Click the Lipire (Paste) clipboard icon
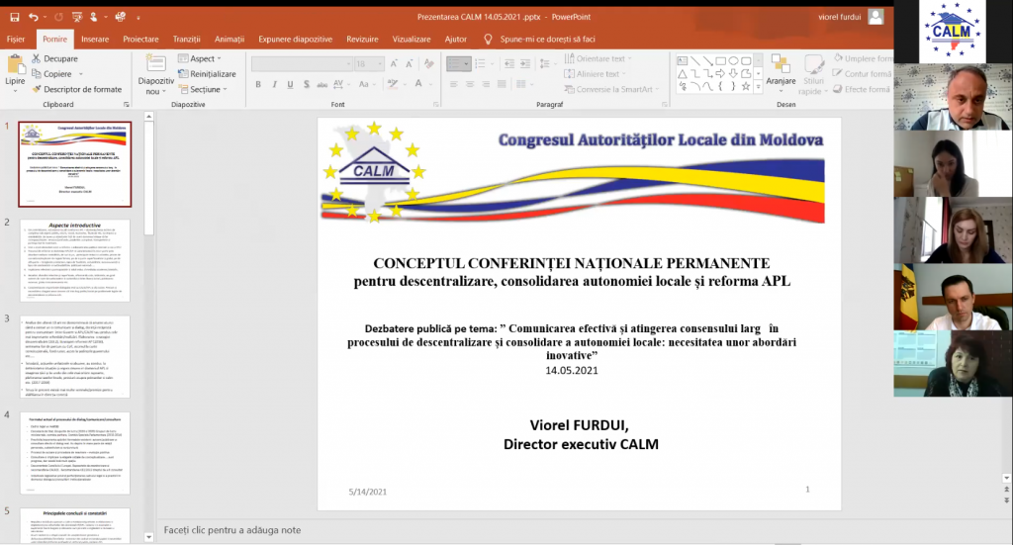 [x=15, y=65]
